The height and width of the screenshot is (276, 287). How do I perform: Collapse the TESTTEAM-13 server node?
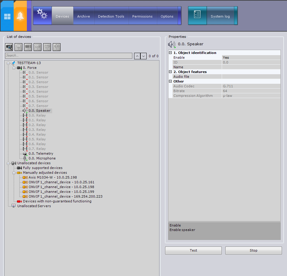point(8,63)
